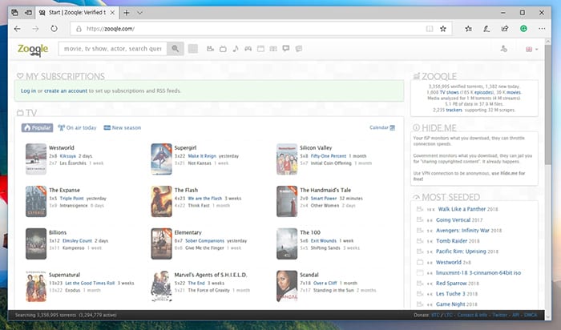Open Pacific Rim: Uprising in Most Seeded
Image resolution: width=561 pixels, height=330 pixels.
point(461,252)
